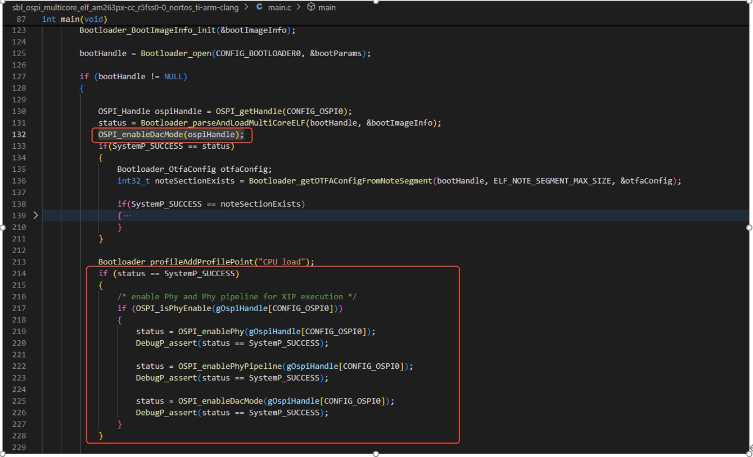Click line number 125 in the gutter
The image size is (753, 457).
tap(19, 53)
